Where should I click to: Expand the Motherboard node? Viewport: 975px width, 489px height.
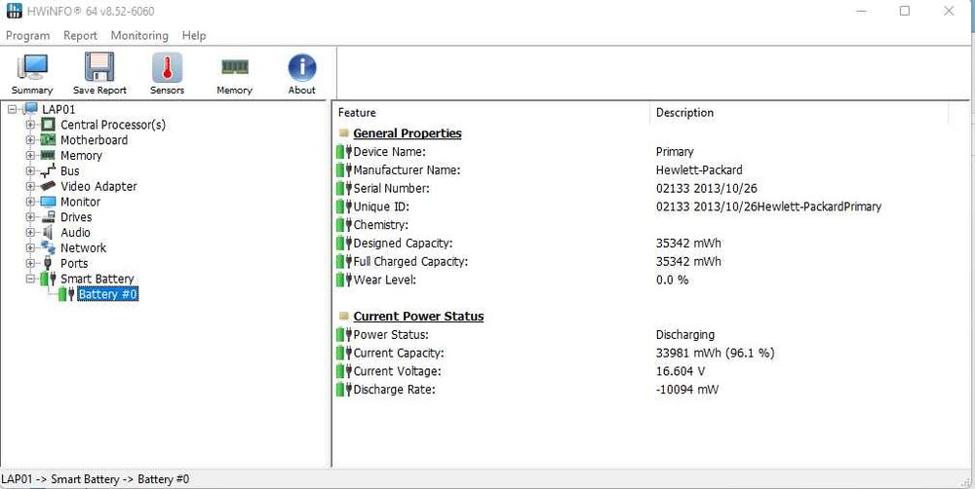coord(30,140)
